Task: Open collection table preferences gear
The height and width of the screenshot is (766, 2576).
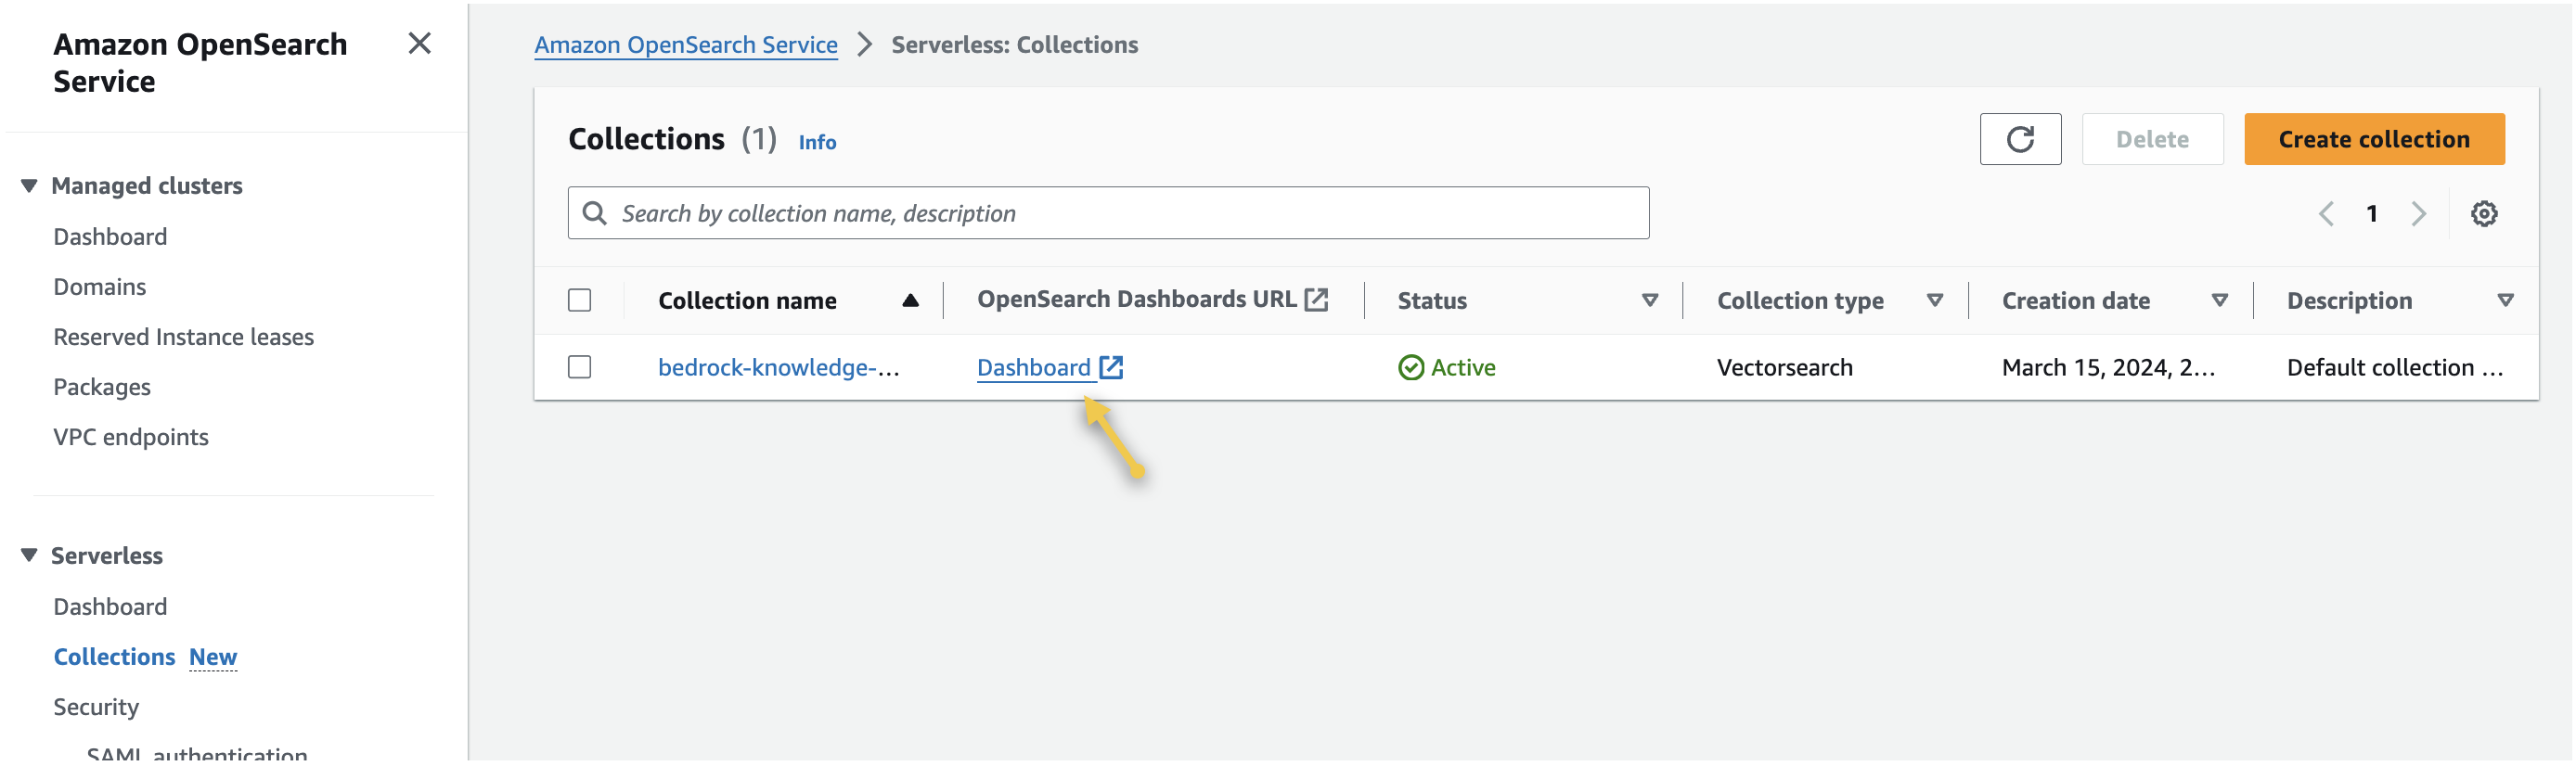Action: pyautogui.click(x=2484, y=213)
